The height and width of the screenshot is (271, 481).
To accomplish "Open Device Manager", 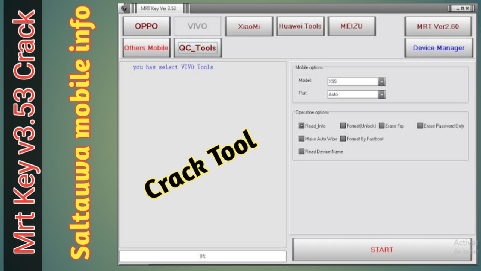I will [x=439, y=48].
